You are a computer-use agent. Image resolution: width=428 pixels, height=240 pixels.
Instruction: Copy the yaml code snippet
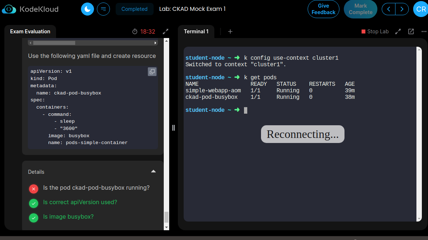pyautogui.click(x=152, y=72)
